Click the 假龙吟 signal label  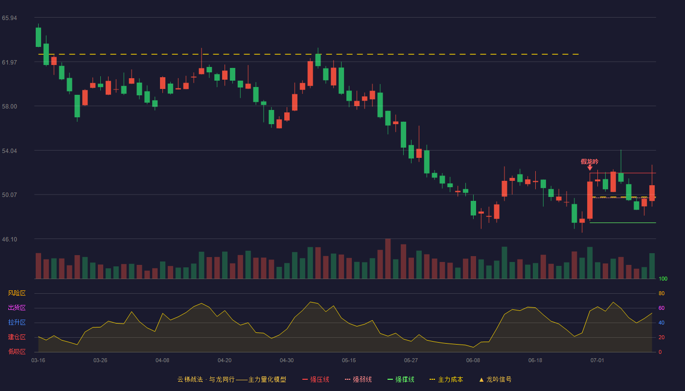(x=590, y=162)
